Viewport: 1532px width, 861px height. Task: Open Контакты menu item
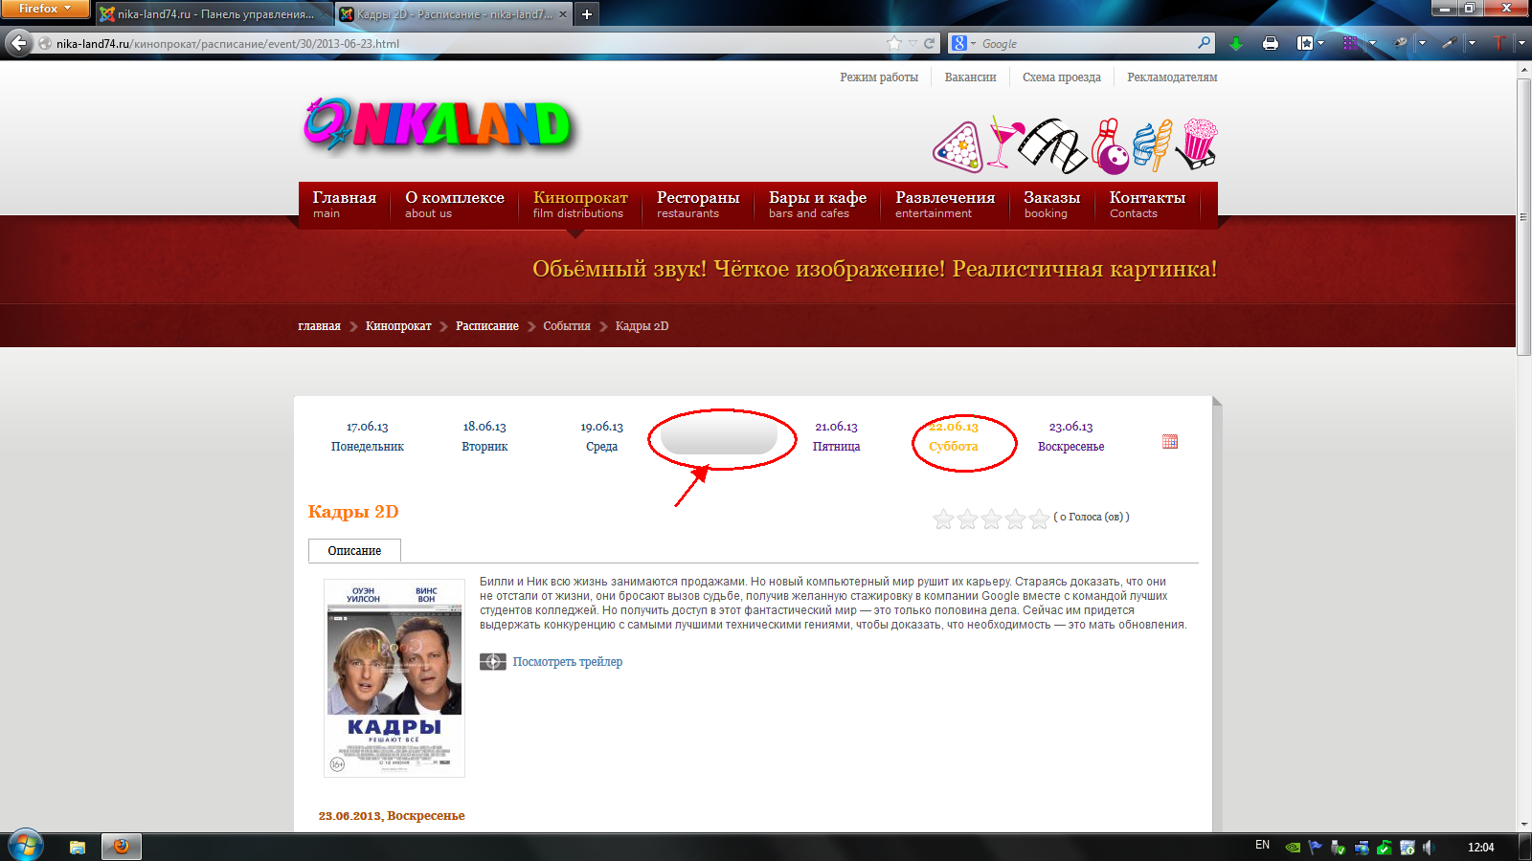tap(1147, 204)
